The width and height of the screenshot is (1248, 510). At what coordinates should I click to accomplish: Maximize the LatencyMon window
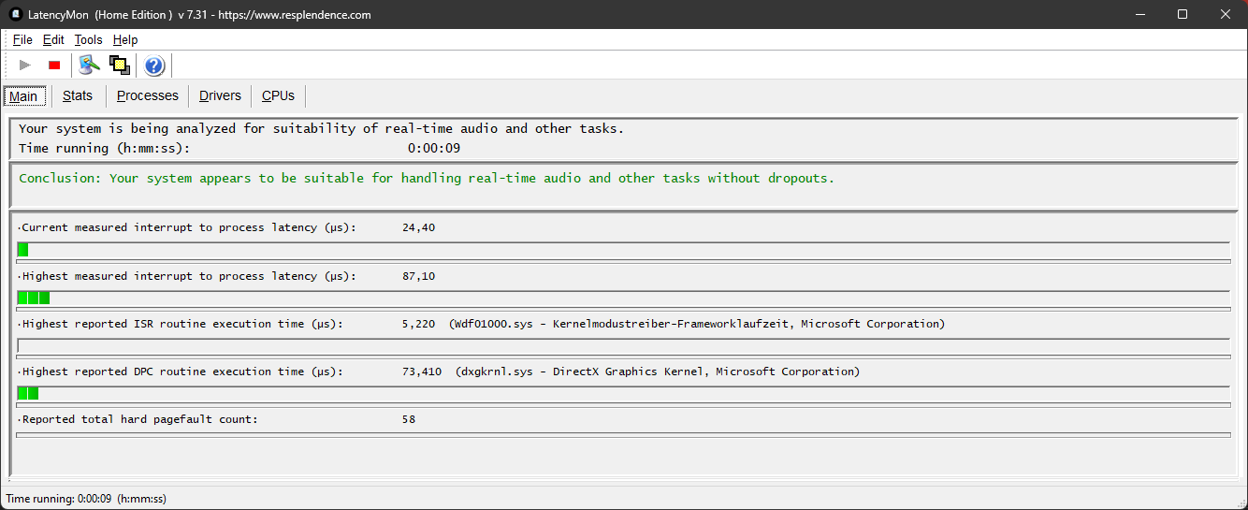pos(1183,14)
